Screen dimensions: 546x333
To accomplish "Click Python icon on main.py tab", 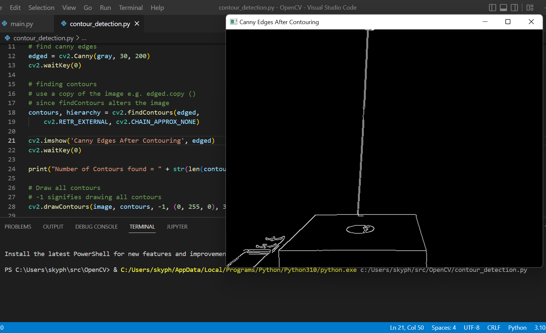I will (x=5, y=23).
